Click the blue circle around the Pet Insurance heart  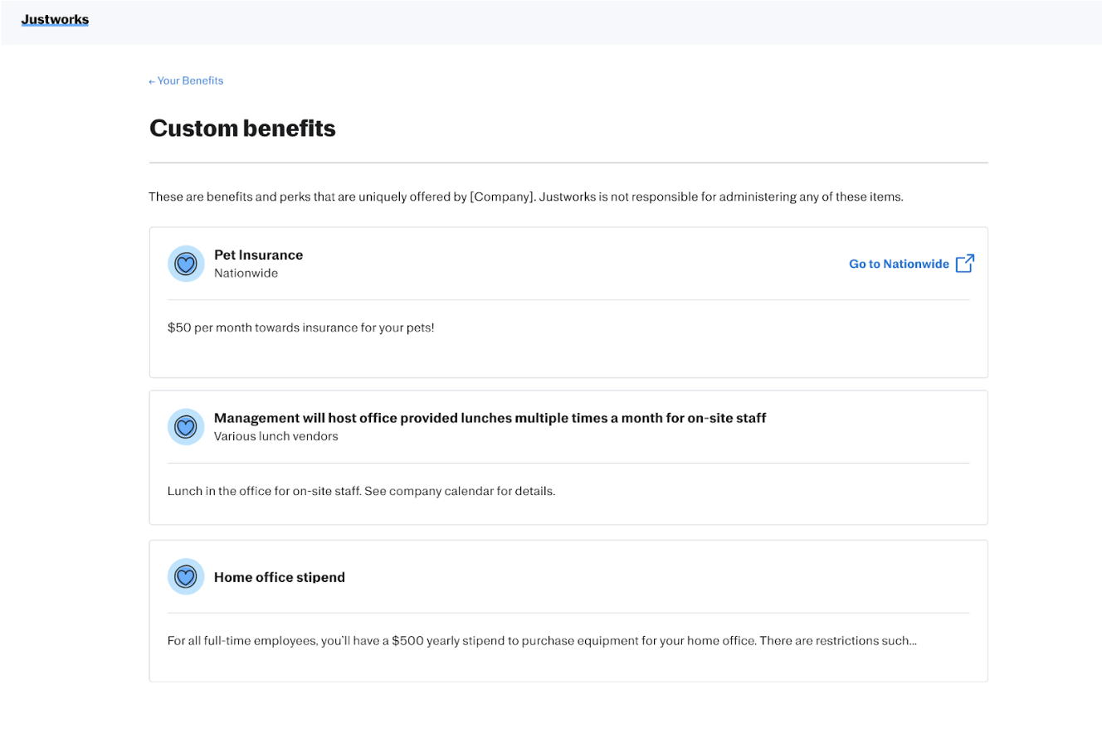pyautogui.click(x=186, y=263)
